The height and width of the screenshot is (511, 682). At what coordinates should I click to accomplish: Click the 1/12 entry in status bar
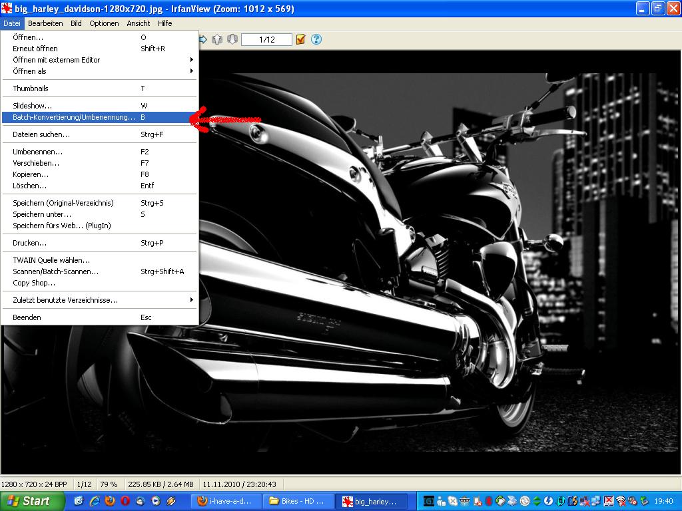84,484
